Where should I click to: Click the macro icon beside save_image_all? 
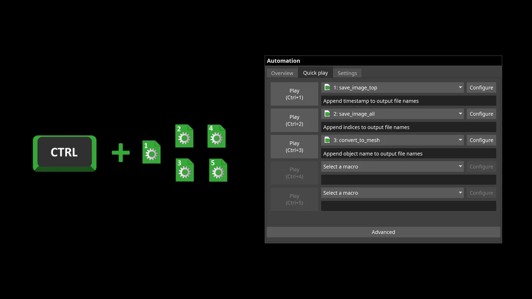(x=327, y=114)
